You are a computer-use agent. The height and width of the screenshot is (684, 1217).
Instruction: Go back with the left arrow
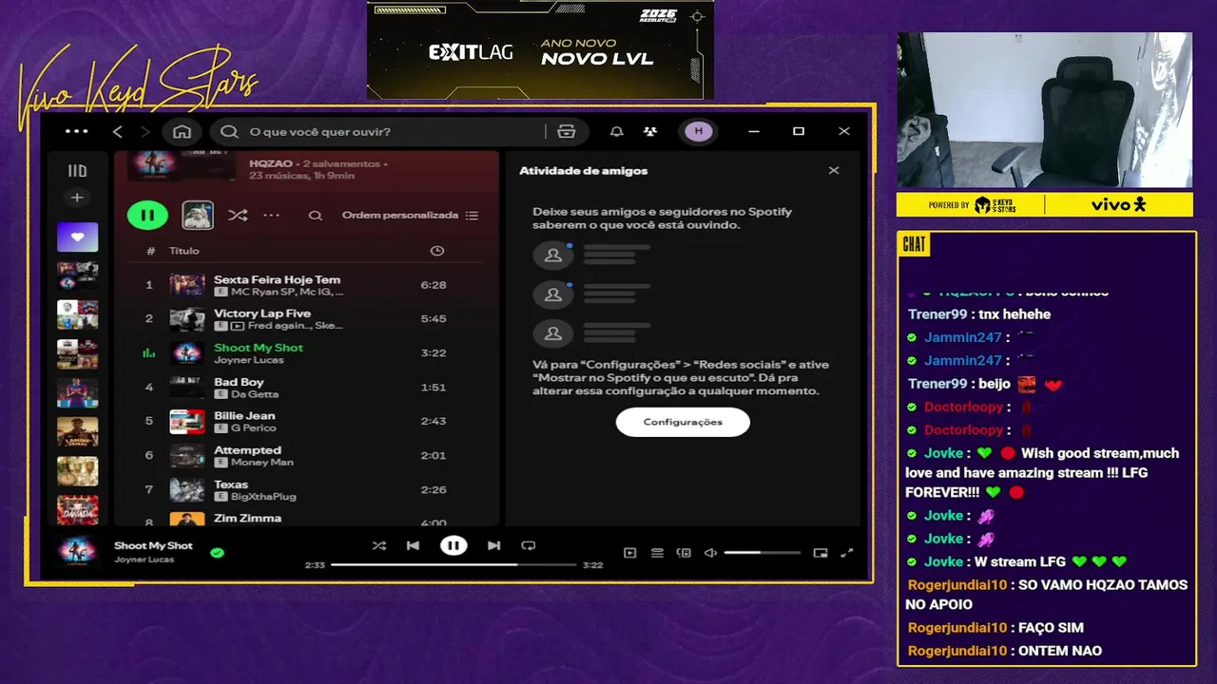[118, 131]
